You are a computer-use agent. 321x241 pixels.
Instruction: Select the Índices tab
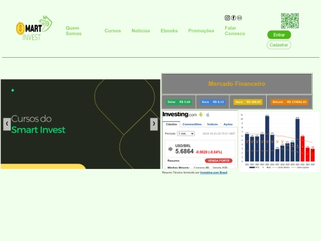tap(212, 124)
